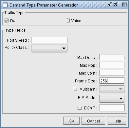Click the Type Fields group title

tap(15, 30)
